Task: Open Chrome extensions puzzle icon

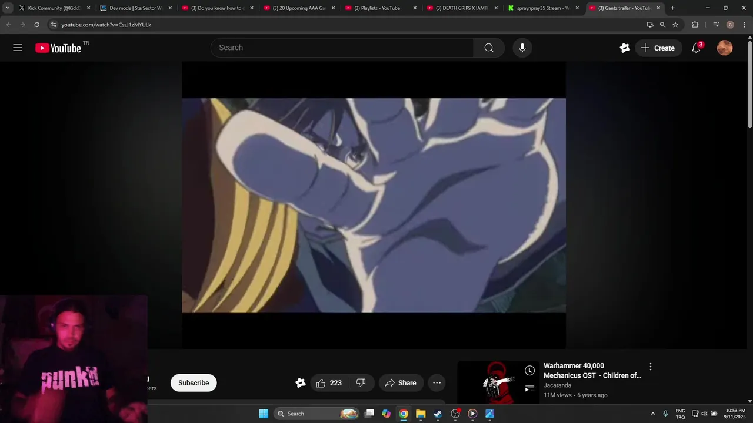Action: 695,25
